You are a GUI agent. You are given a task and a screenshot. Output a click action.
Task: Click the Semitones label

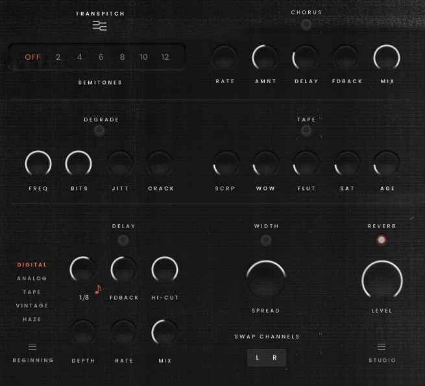(100, 83)
